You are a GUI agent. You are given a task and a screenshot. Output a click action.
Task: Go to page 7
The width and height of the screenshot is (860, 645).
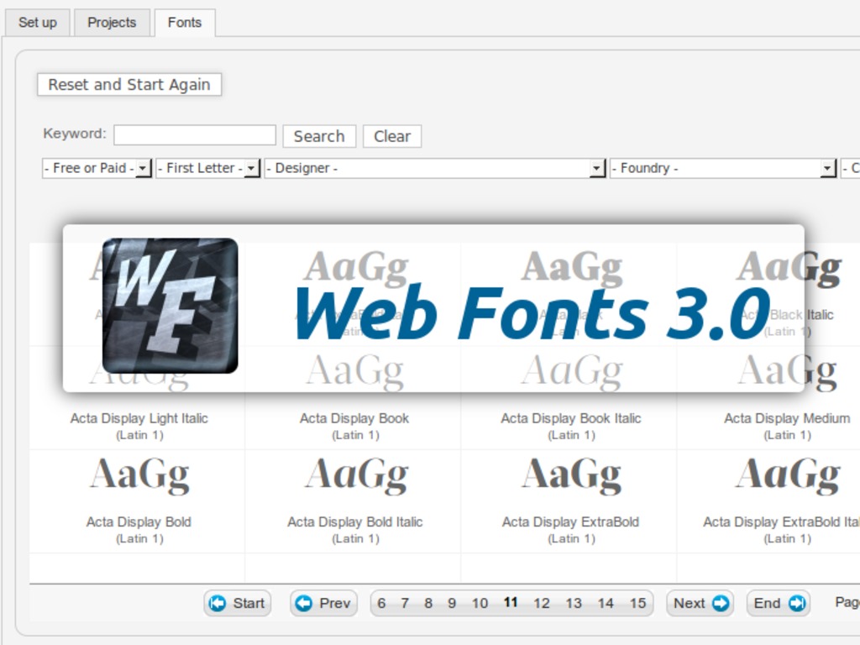point(405,603)
